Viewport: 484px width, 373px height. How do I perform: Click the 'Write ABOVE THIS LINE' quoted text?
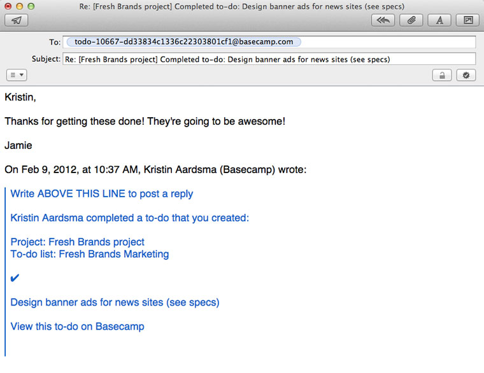pos(102,194)
